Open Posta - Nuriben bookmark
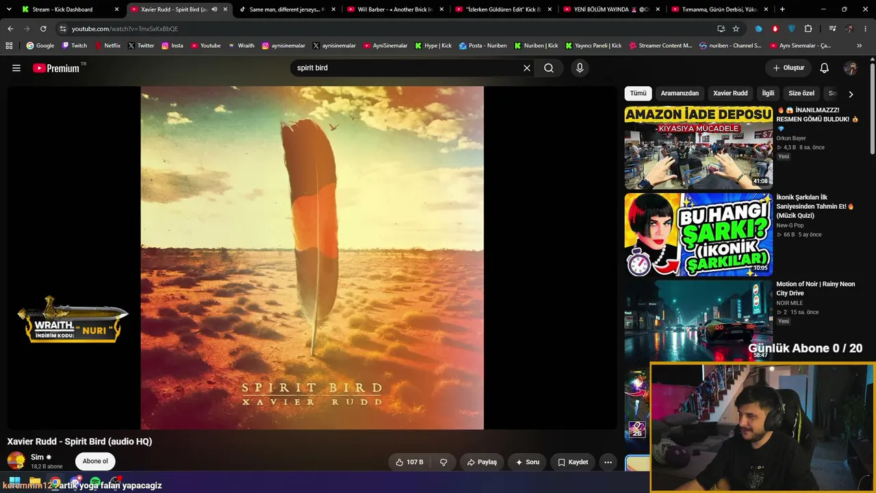876x493 pixels. pyautogui.click(x=483, y=46)
